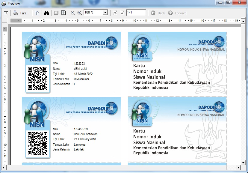Click gender value Laki-laki
Image resolution: width=248 pixels, height=173 pixels.
point(79,149)
